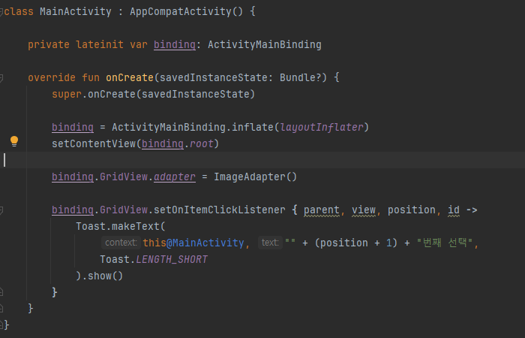
Task: Place cursor on the AppCompatActivity superclass
Action: pos(181,12)
